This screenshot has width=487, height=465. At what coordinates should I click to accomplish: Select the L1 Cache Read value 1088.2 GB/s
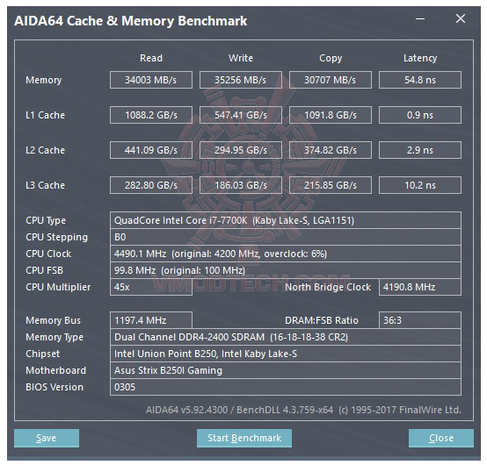pos(151,115)
